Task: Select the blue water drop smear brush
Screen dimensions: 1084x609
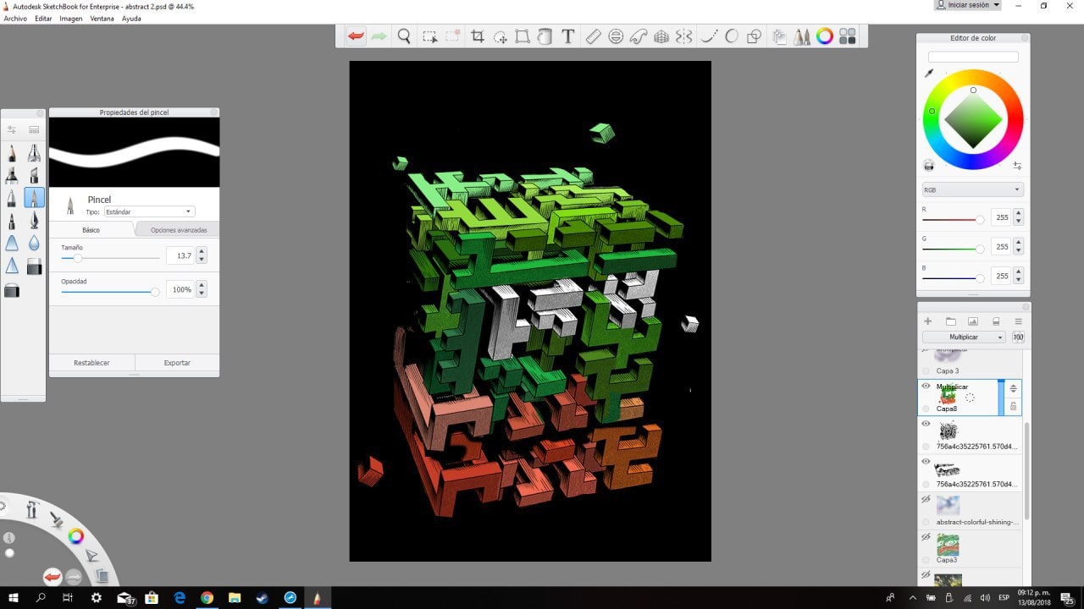Action: point(34,244)
